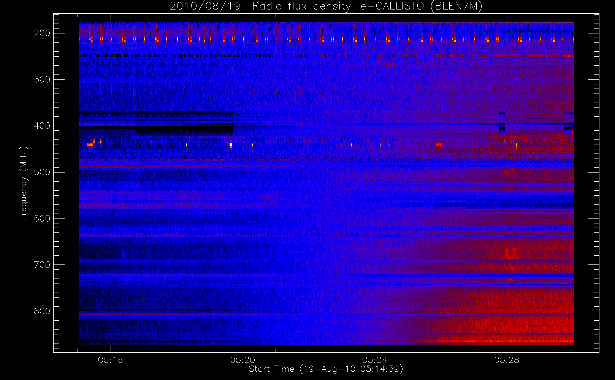The width and height of the screenshot is (615, 380).
Task: Click the "Start Time (19-Aug-10 05:14:39)" label
Action: [x=326, y=369]
